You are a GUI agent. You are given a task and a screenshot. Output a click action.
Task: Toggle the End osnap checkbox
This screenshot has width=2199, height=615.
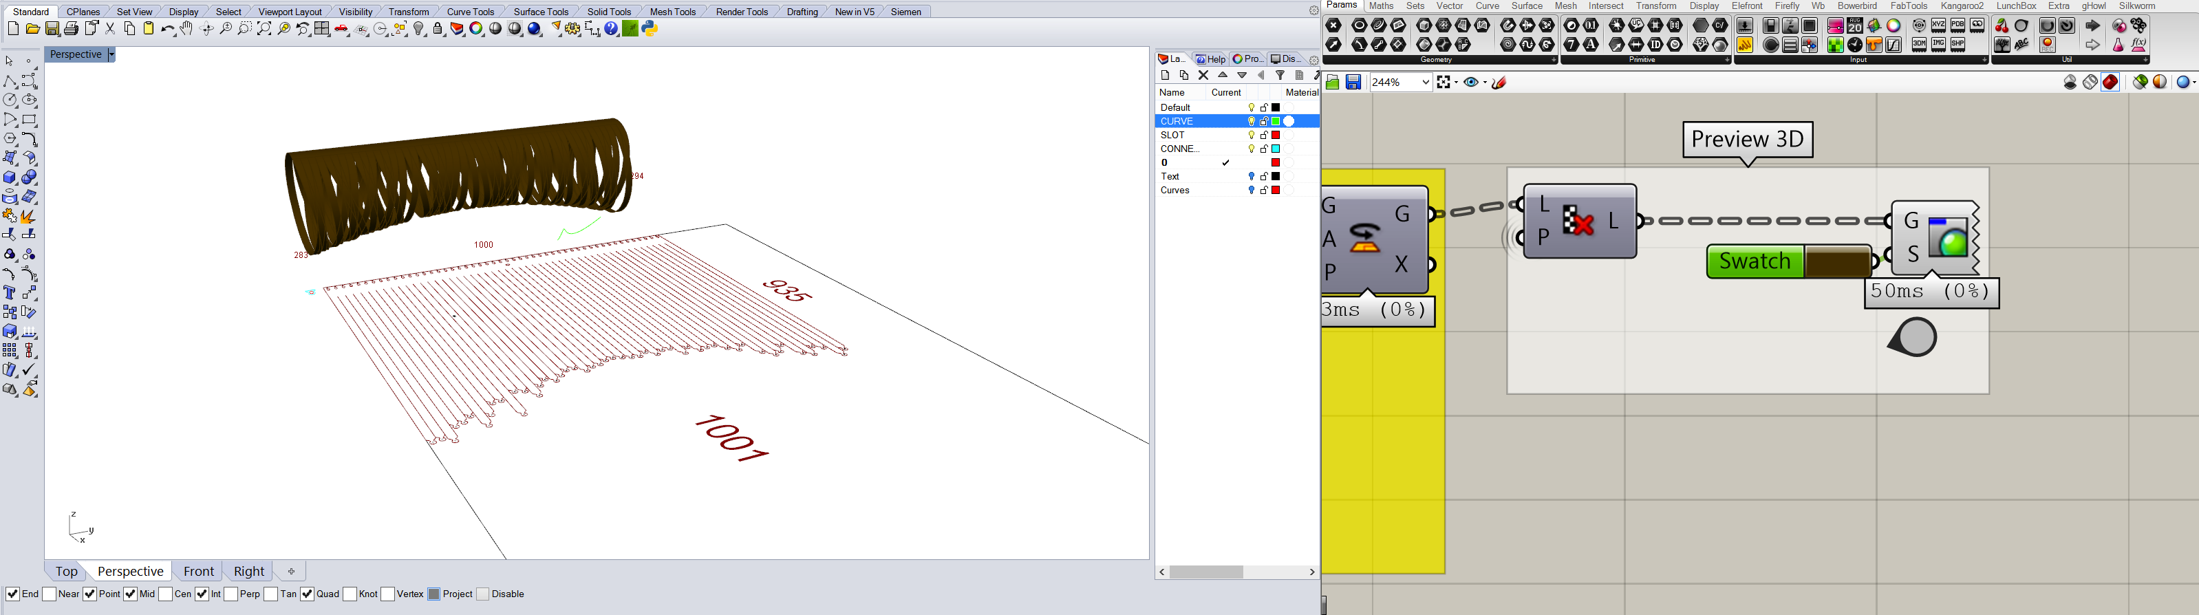click(x=13, y=594)
